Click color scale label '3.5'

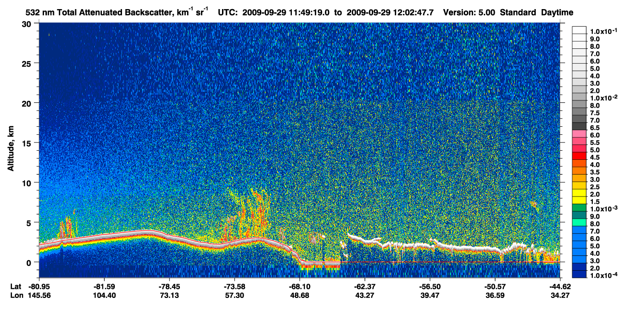(x=595, y=172)
